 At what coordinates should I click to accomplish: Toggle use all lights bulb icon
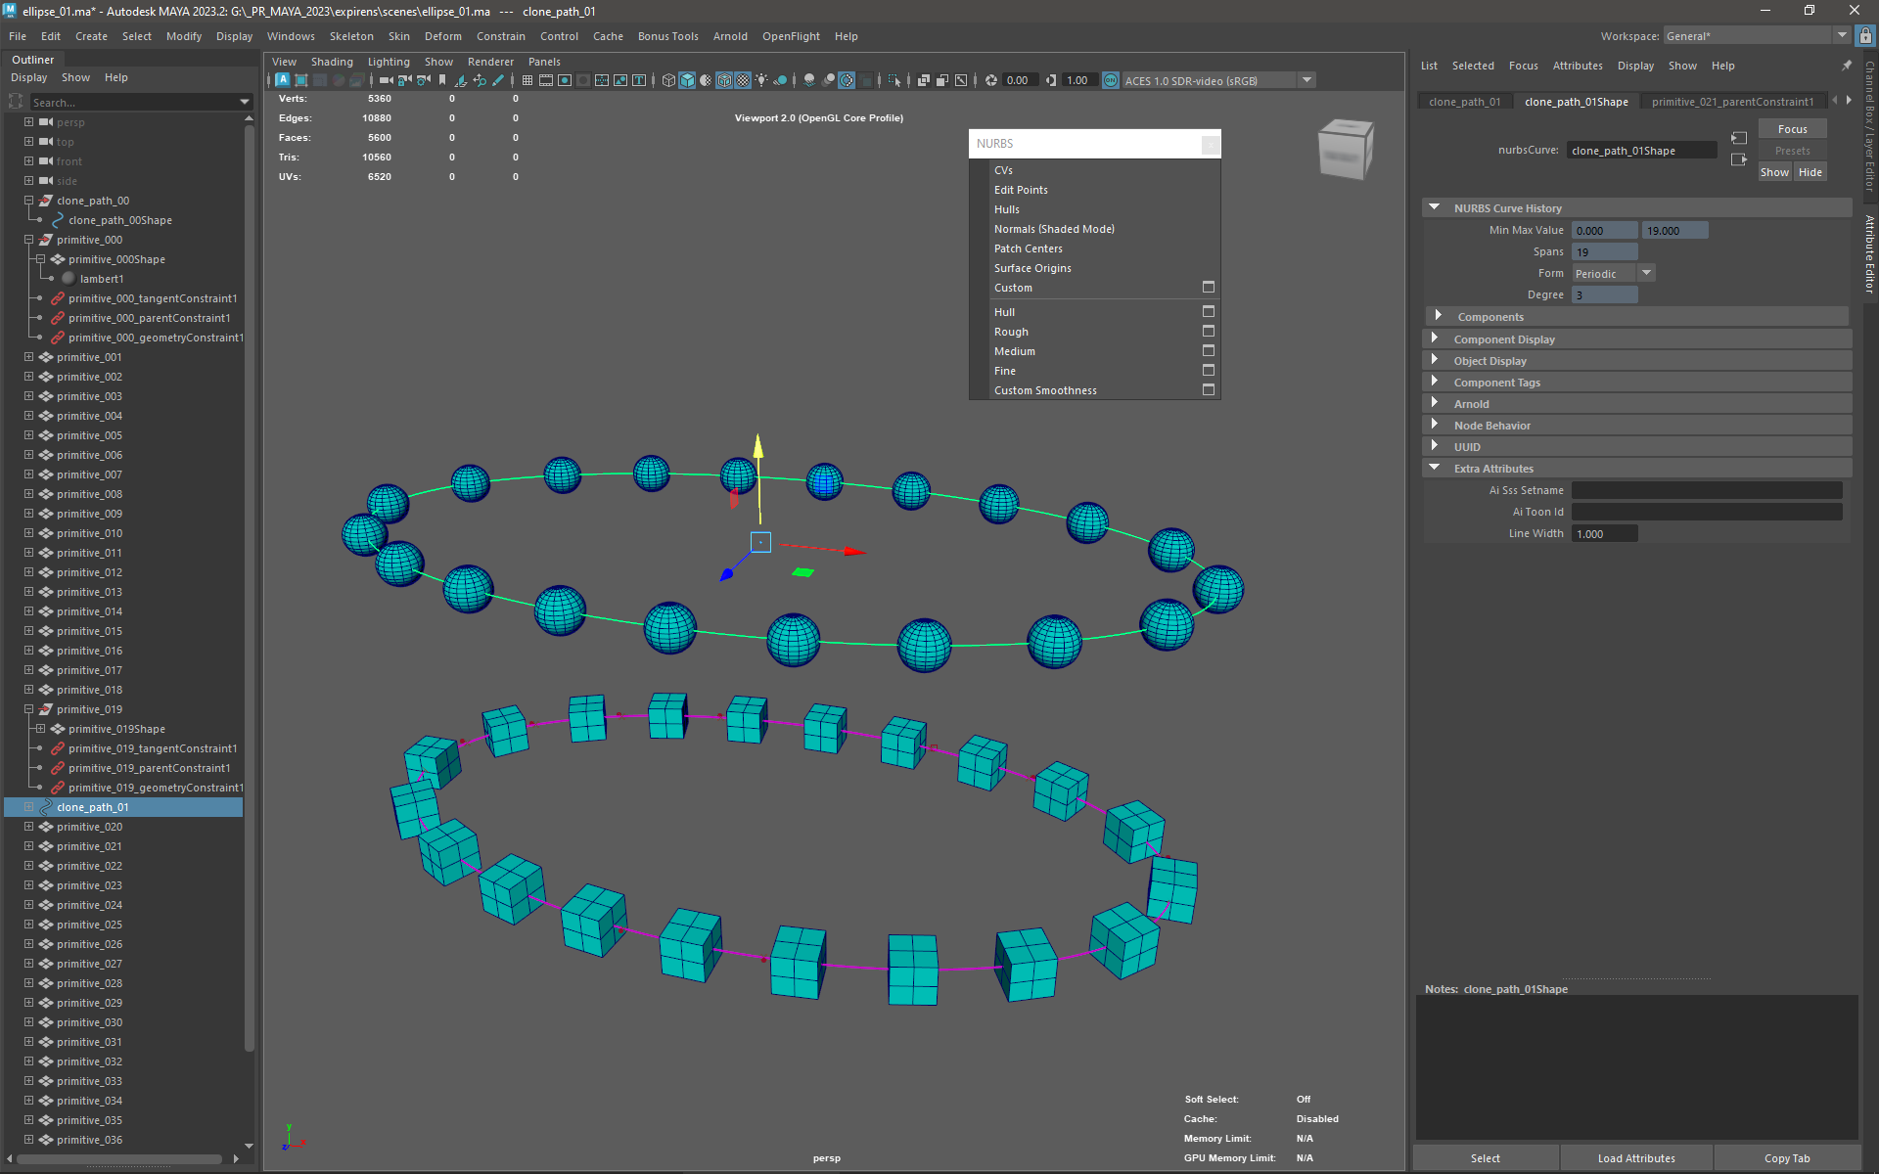[761, 80]
